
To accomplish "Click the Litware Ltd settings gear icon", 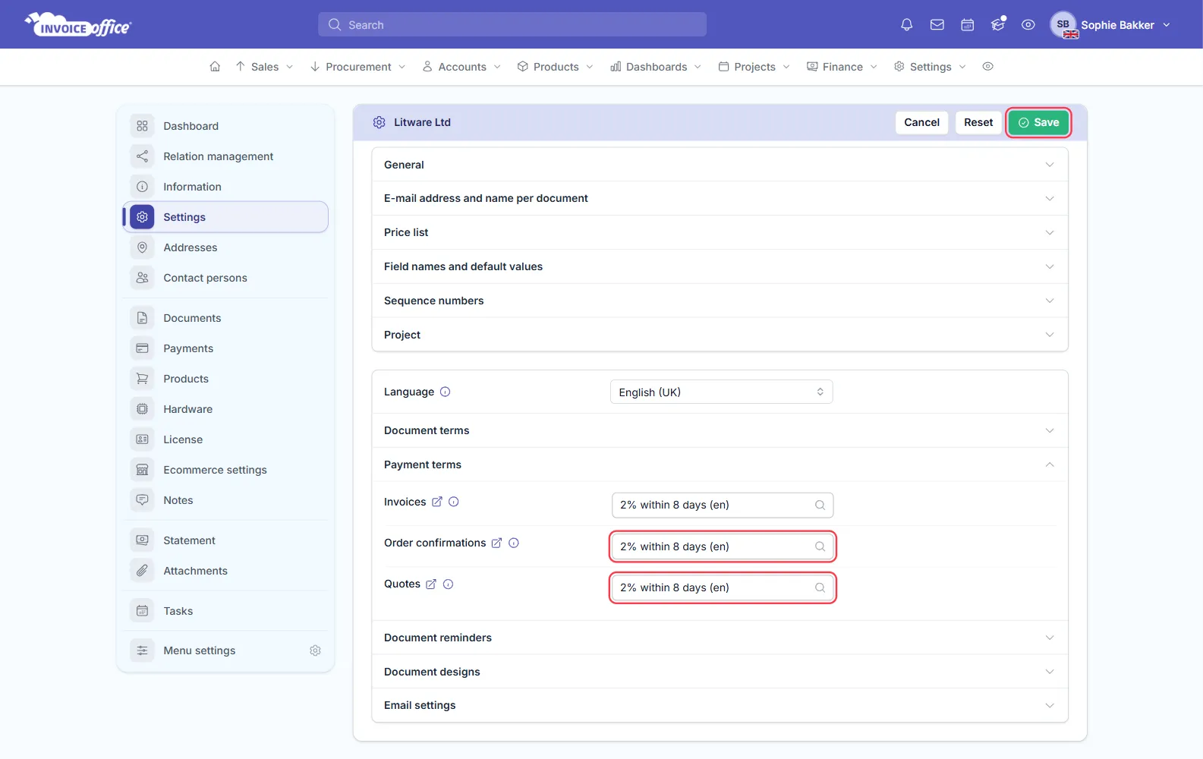I will 379,122.
